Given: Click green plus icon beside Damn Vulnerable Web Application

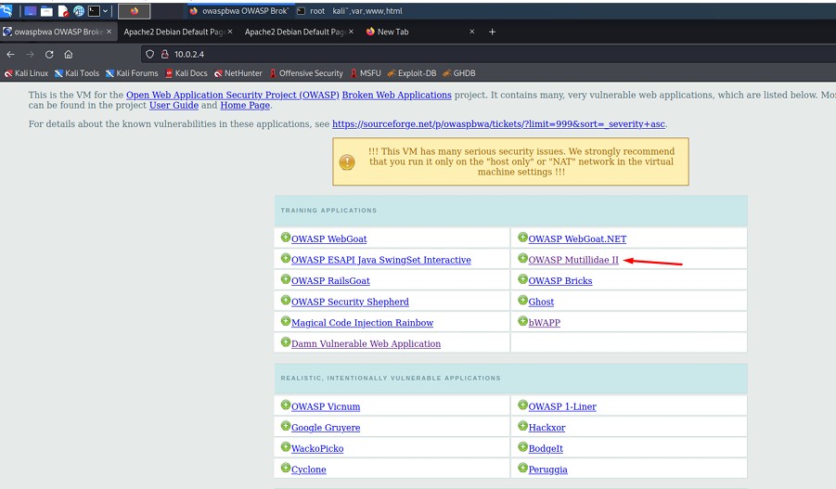Looking at the screenshot, I should coord(286,341).
